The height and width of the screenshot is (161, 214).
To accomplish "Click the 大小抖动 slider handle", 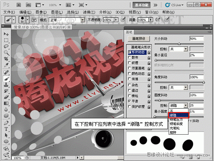I will click(x=179, y=44).
